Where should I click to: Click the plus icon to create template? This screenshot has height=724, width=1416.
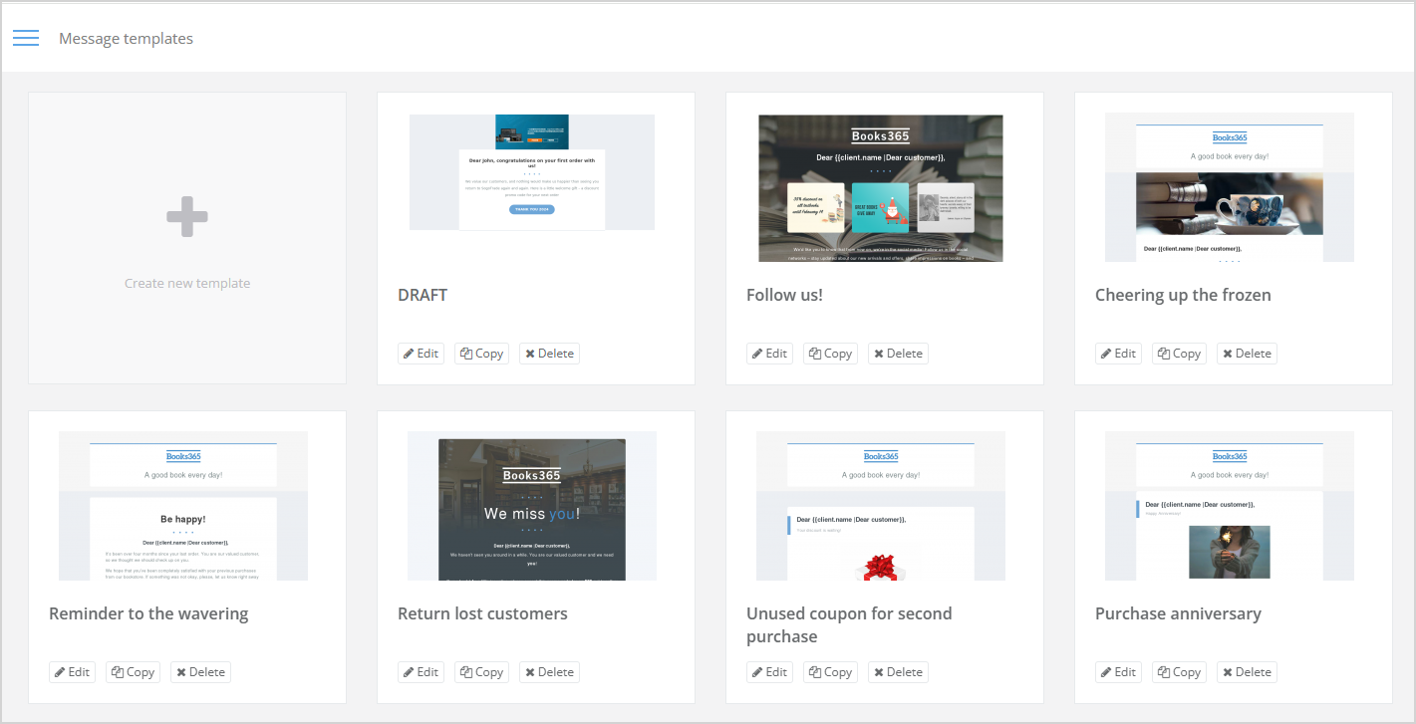[187, 217]
